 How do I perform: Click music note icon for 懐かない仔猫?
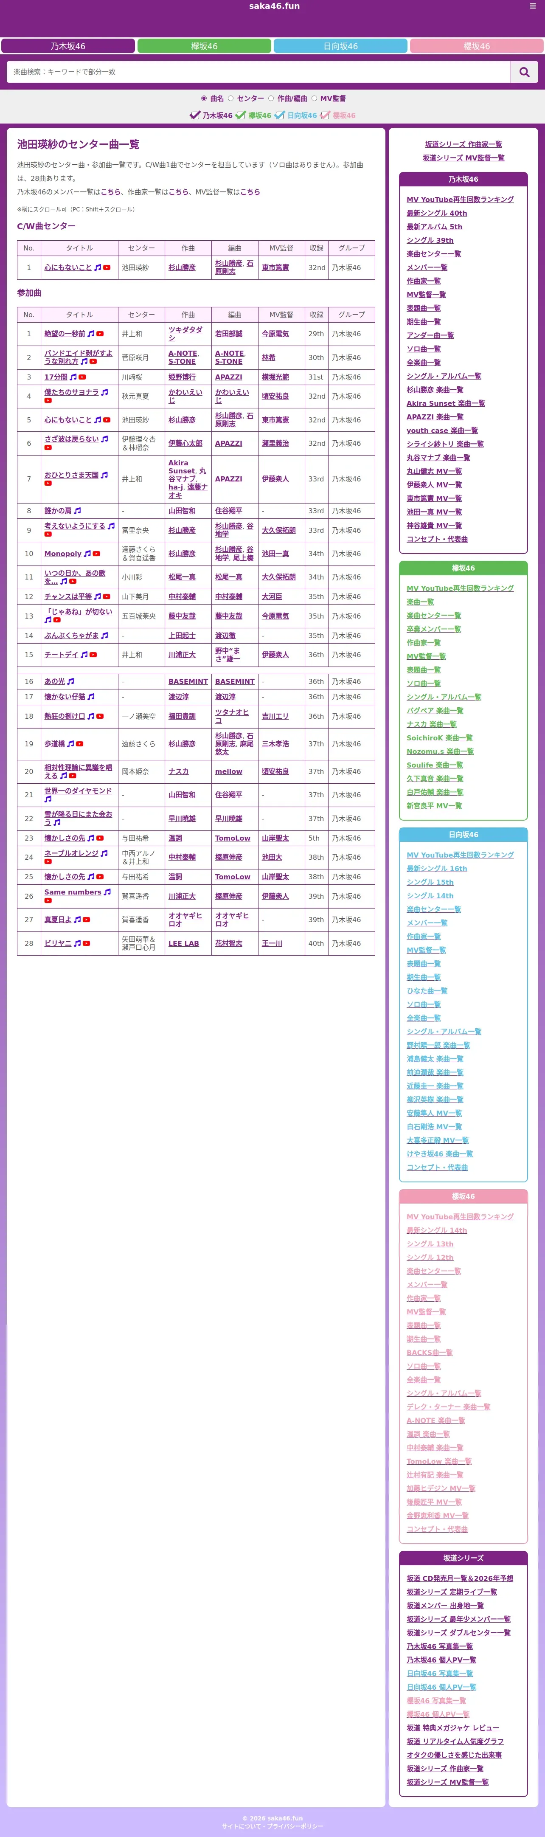tap(90, 697)
